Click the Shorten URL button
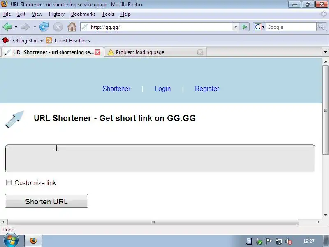 point(46,201)
